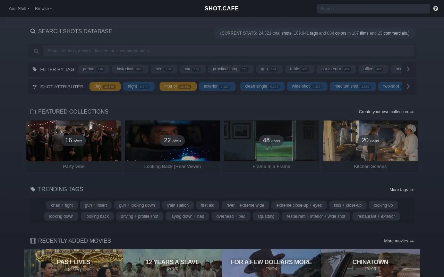The height and width of the screenshot is (277, 444).
Task: Click the help question mark icon
Action: (x=436, y=9)
